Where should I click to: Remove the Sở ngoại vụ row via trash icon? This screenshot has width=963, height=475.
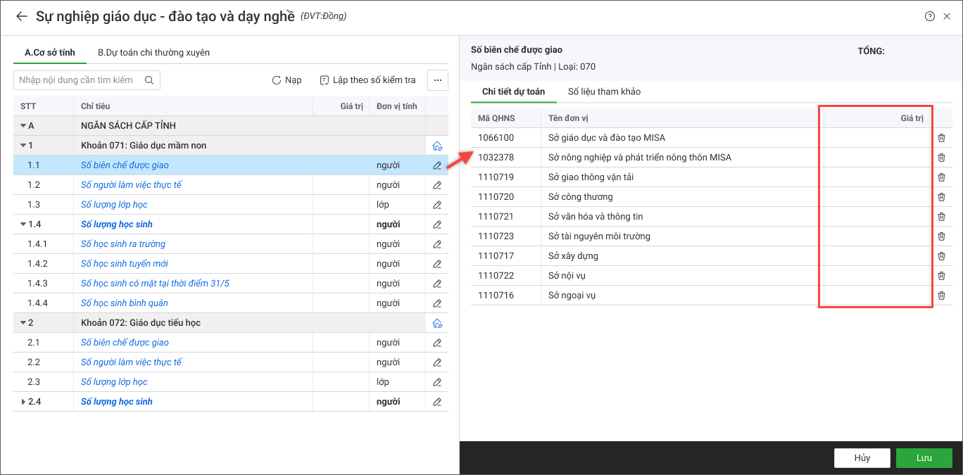coord(941,296)
